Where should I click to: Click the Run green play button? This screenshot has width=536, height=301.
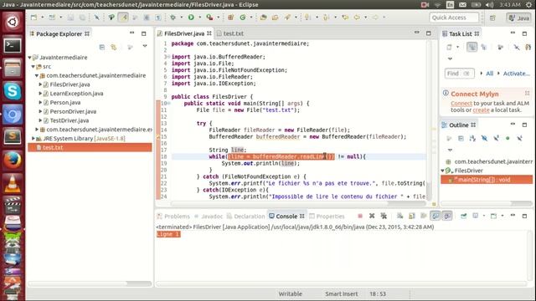click(191, 17)
